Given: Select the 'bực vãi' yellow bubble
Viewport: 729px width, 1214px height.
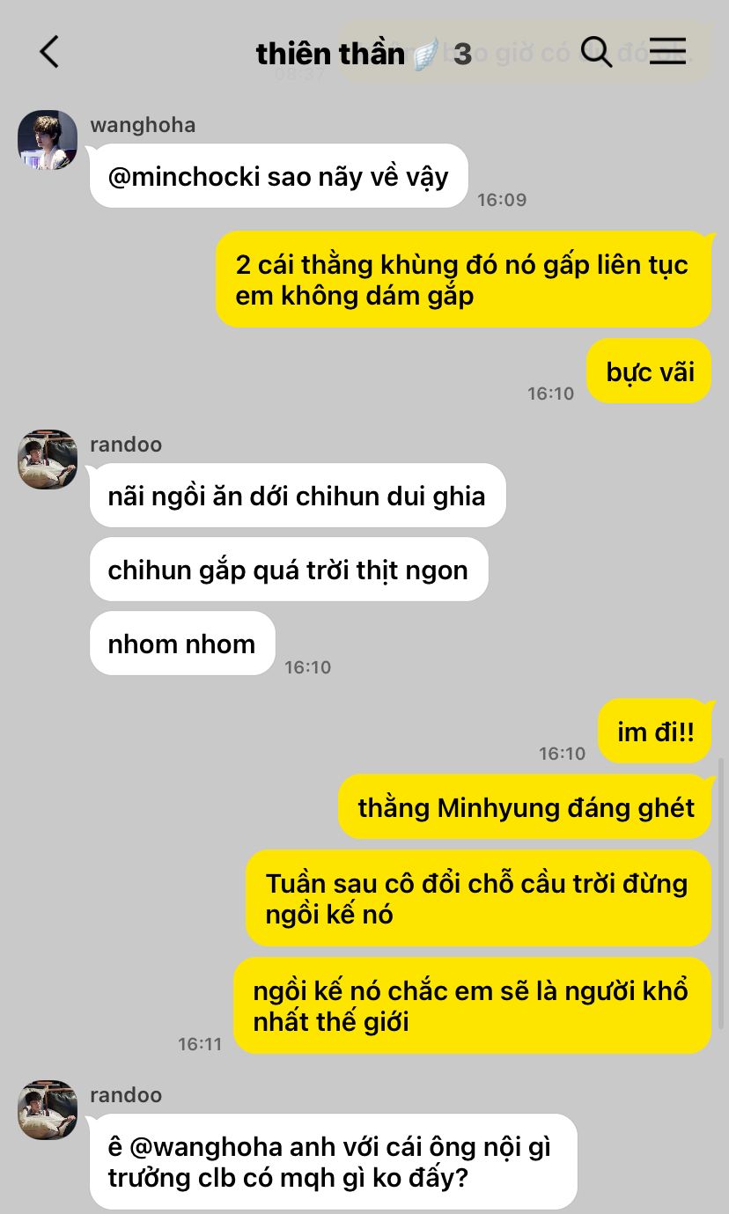Looking at the screenshot, I should tap(650, 372).
